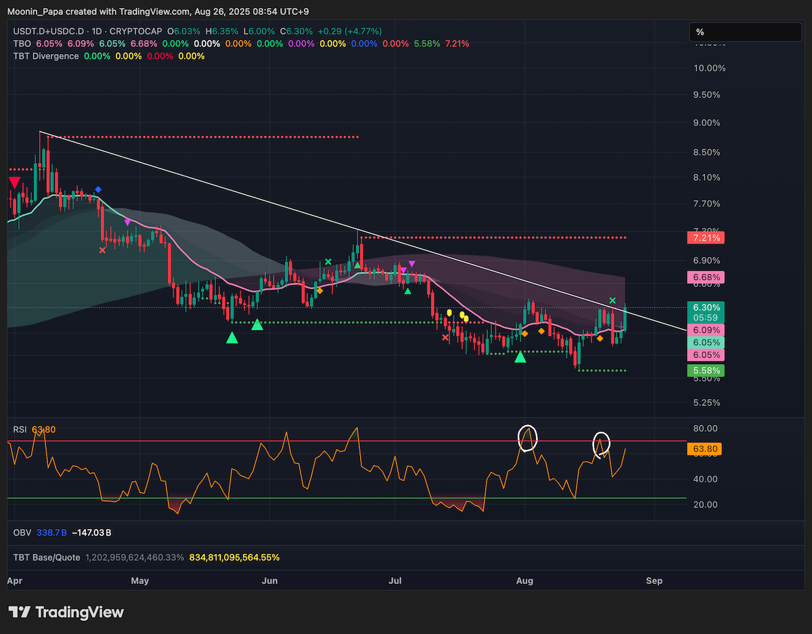Viewport: 812px width, 634px height.
Task: Select the TBO indicator legend label
Action: [x=22, y=43]
